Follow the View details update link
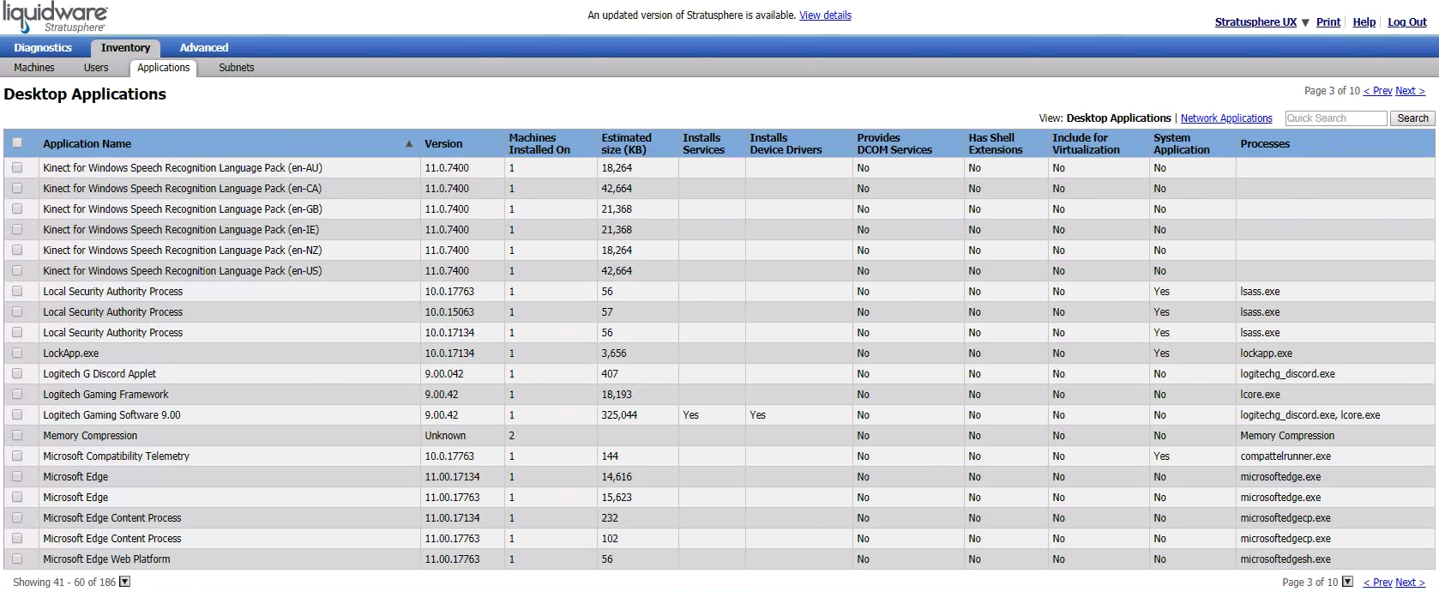This screenshot has height=592, width=1439. click(x=825, y=15)
